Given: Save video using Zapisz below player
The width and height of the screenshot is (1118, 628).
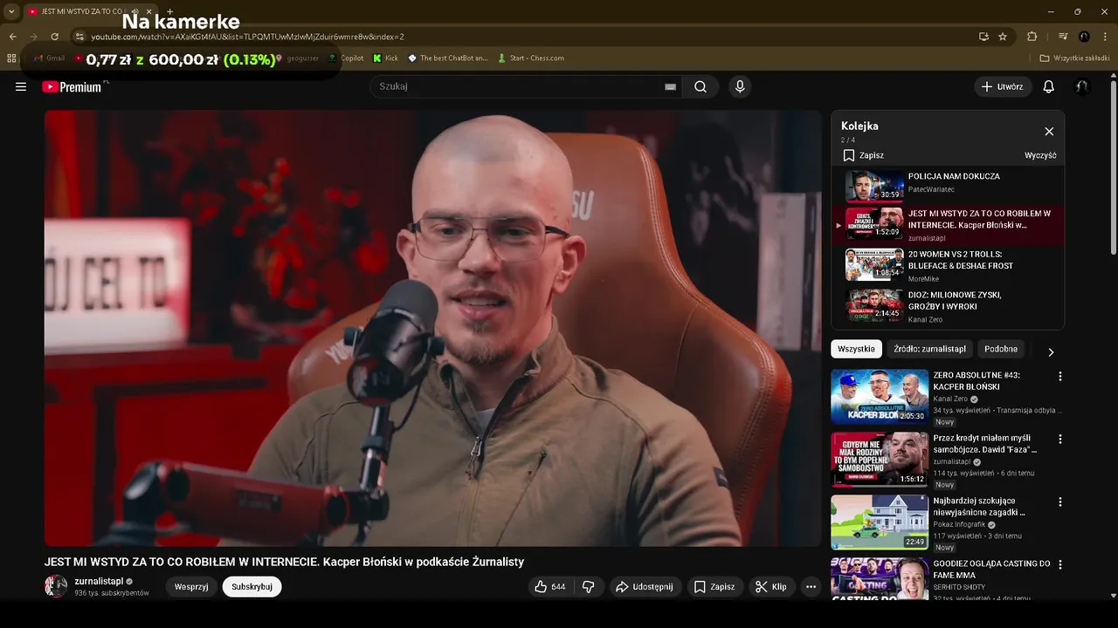Looking at the screenshot, I should [714, 587].
